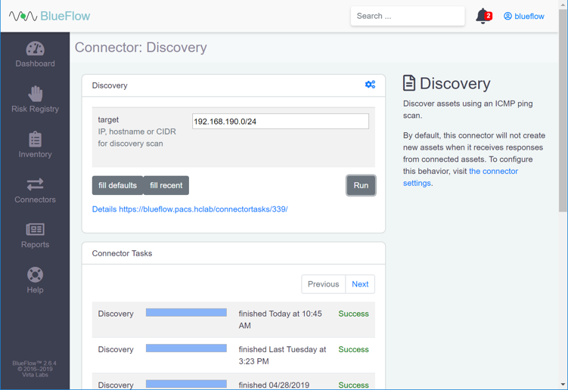The height and width of the screenshot is (390, 568).
Task: Select the Connectors arrows icon
Action: coord(35,184)
